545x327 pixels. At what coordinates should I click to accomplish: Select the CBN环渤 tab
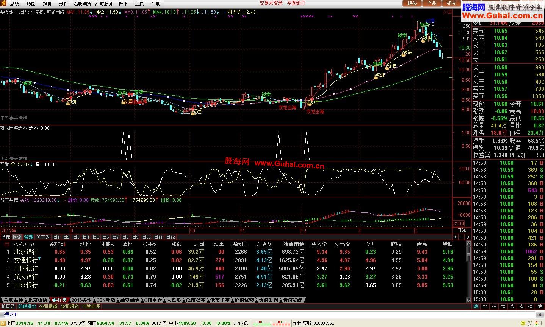pos(105,300)
